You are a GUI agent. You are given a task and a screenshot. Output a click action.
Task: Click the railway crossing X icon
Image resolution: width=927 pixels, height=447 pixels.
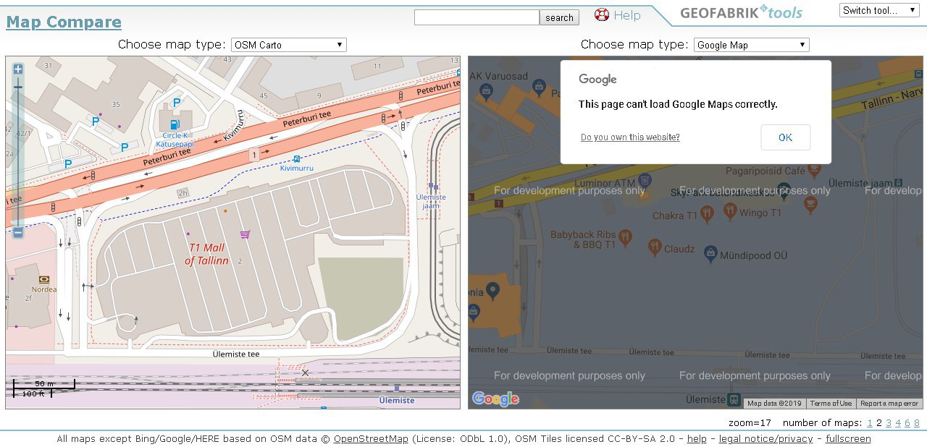tap(305, 373)
